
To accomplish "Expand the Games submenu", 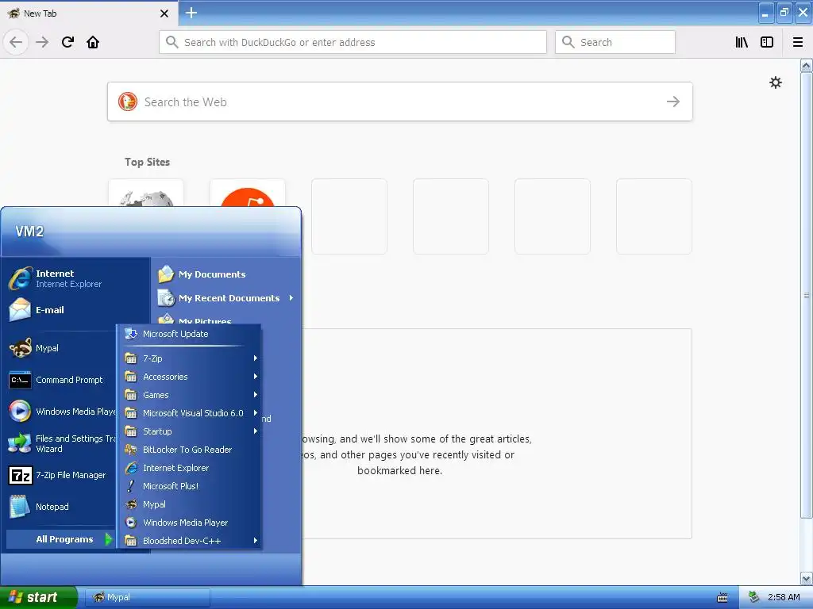I will (x=188, y=395).
